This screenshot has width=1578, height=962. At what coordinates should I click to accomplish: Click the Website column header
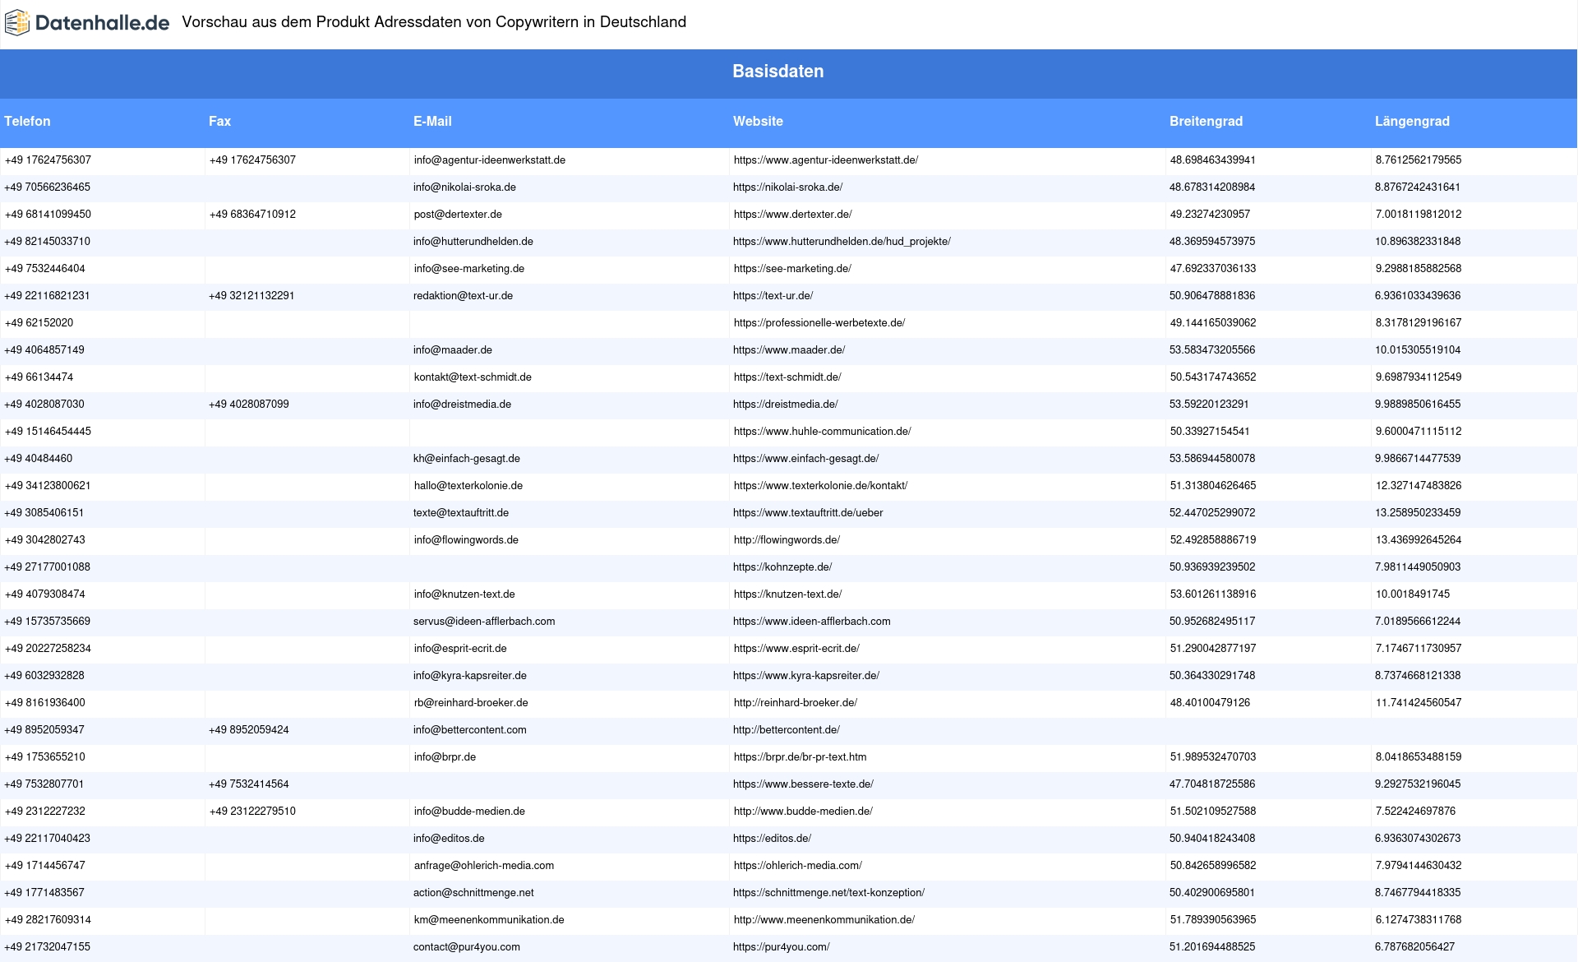coord(758,122)
